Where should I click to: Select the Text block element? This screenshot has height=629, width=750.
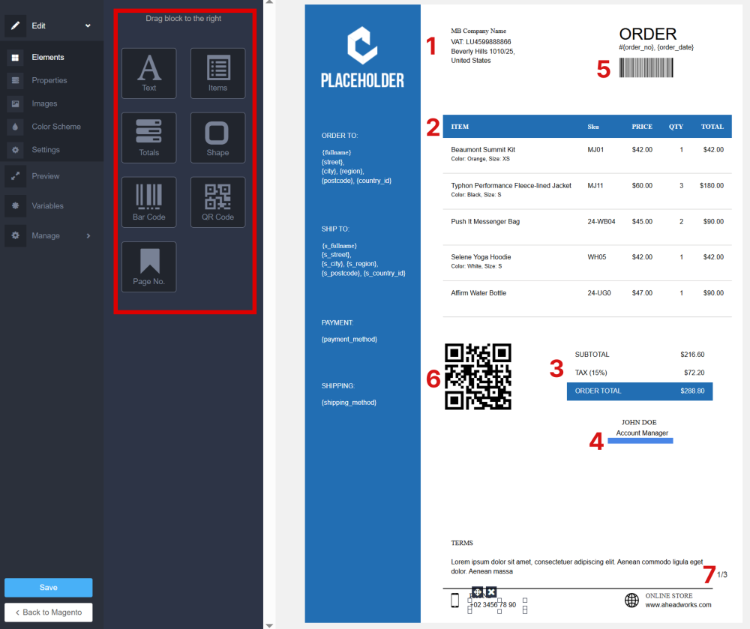click(148, 73)
